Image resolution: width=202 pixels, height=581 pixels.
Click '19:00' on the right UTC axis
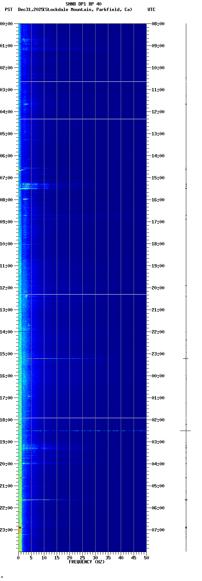pos(158,266)
